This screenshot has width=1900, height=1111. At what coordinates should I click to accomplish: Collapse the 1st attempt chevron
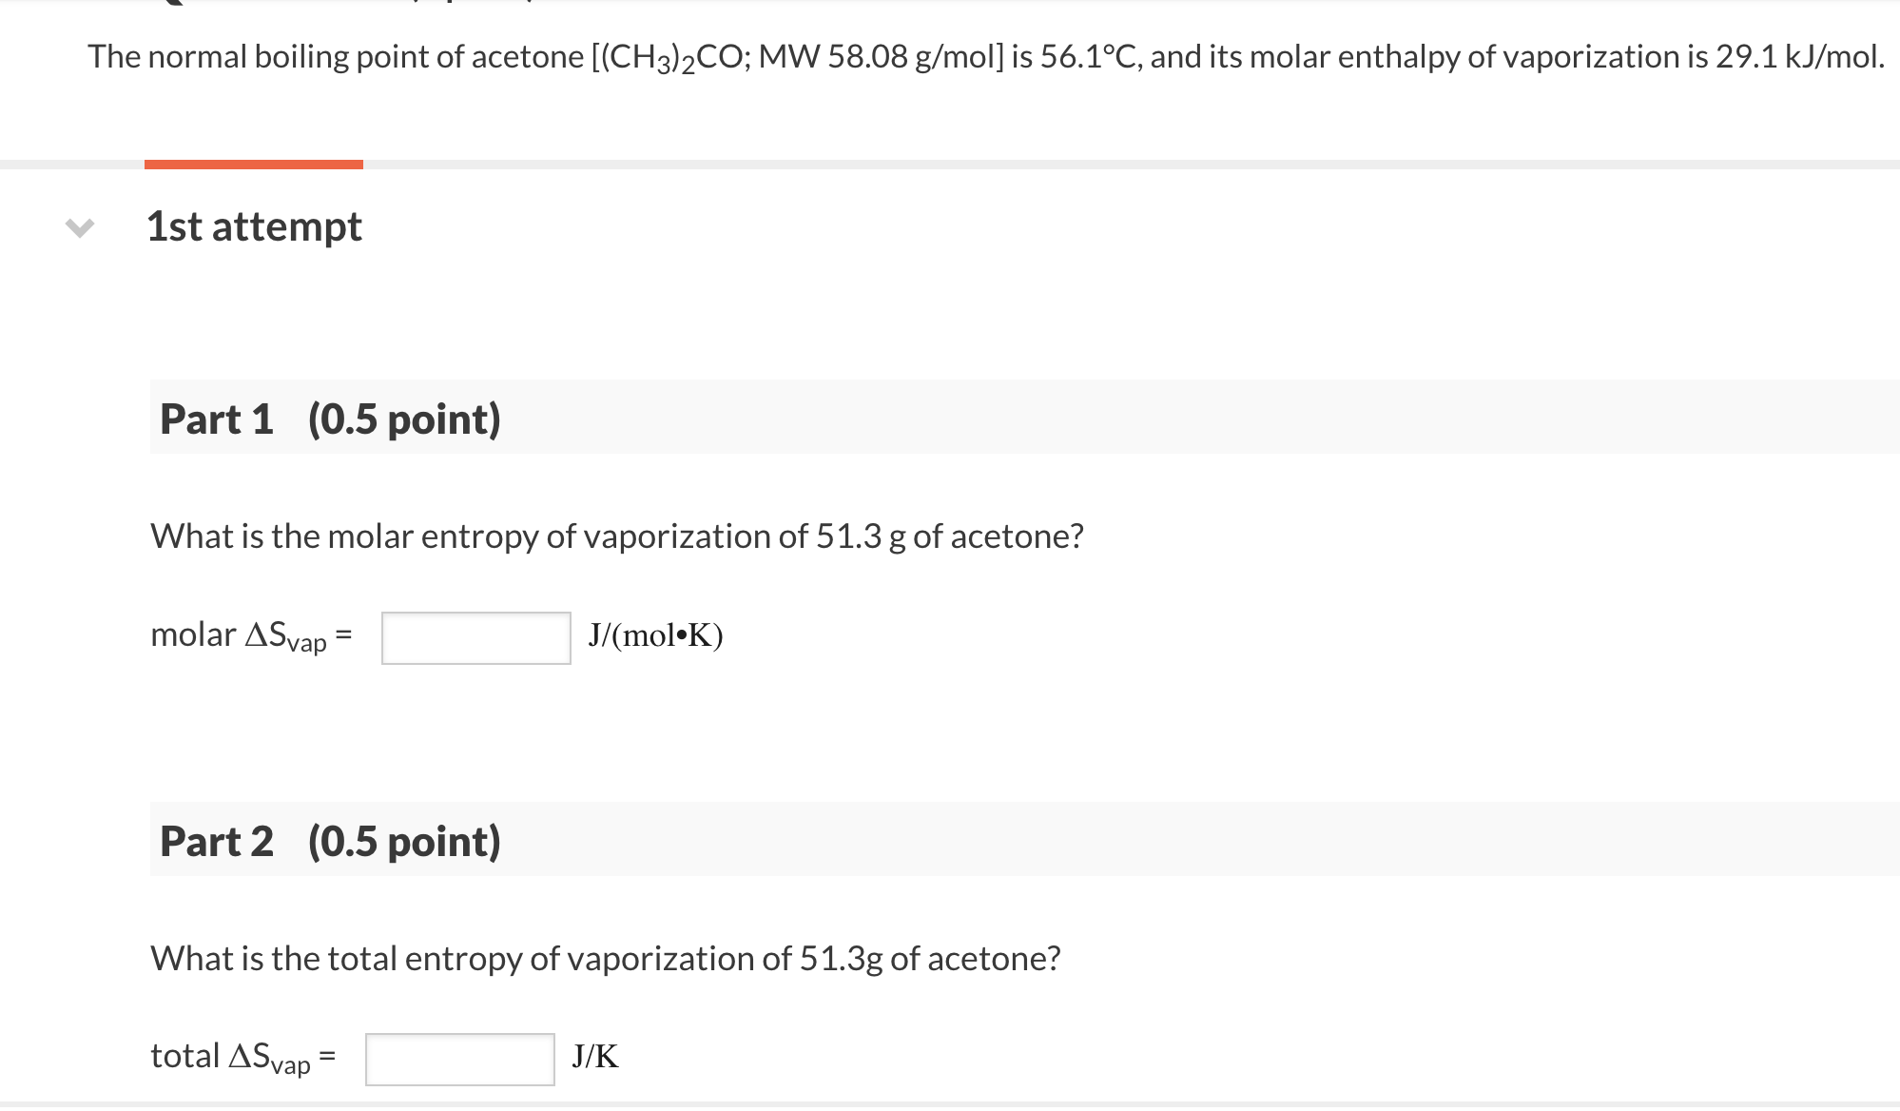[x=80, y=227]
